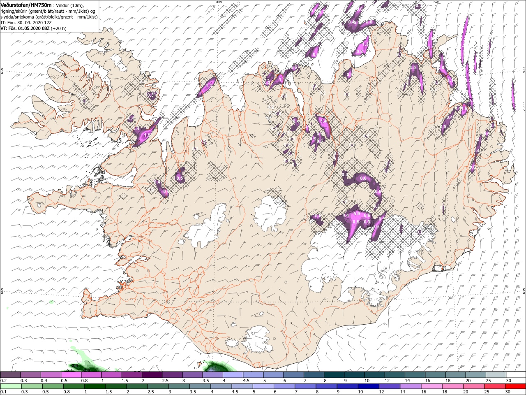This screenshot has width=526, height=395.
Task: Click the 15W longitude label
Action: [x=435, y=2]
